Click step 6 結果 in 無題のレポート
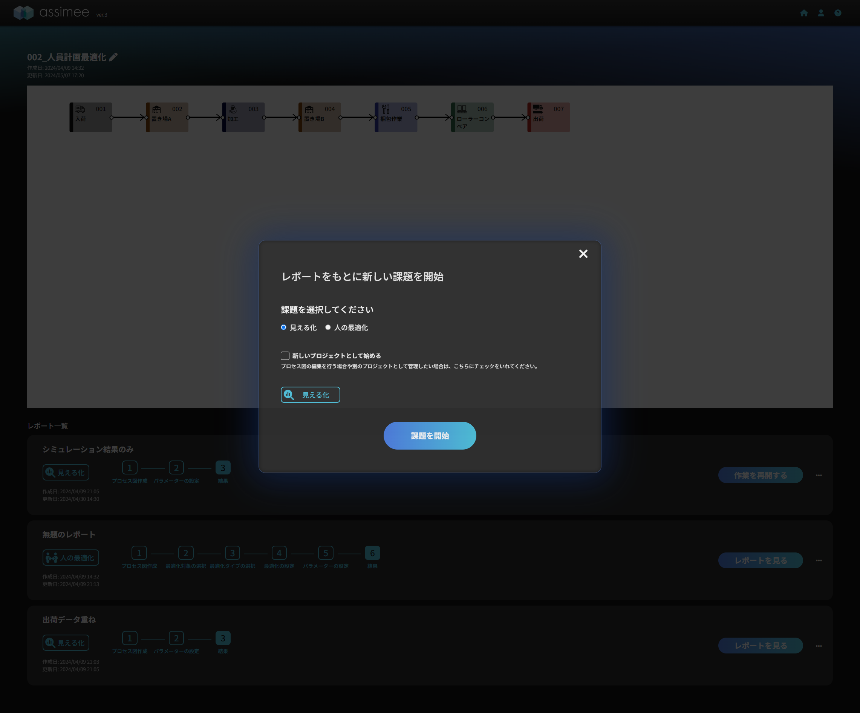 pos(372,553)
